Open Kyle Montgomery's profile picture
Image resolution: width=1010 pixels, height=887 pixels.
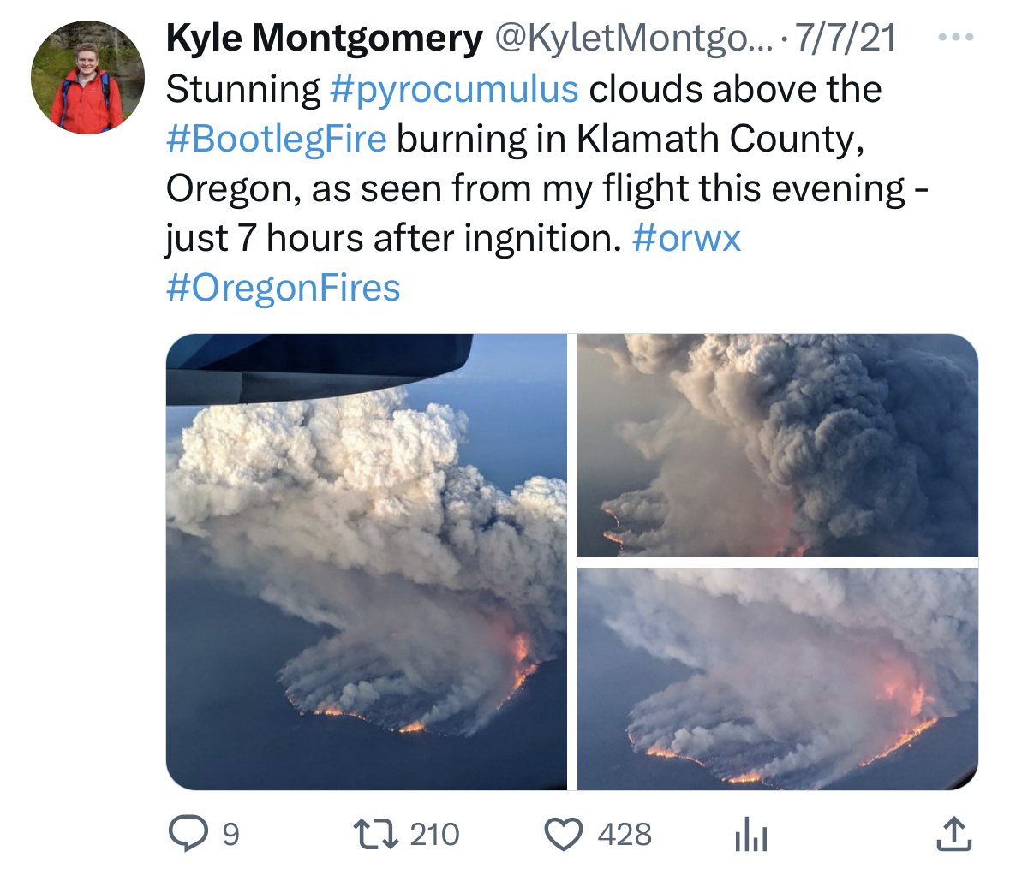(x=87, y=77)
